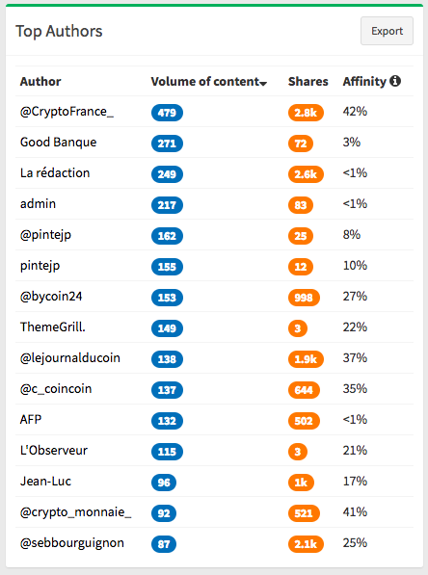
Task: Select the Good Banque author row
Action: pyautogui.click(x=214, y=143)
